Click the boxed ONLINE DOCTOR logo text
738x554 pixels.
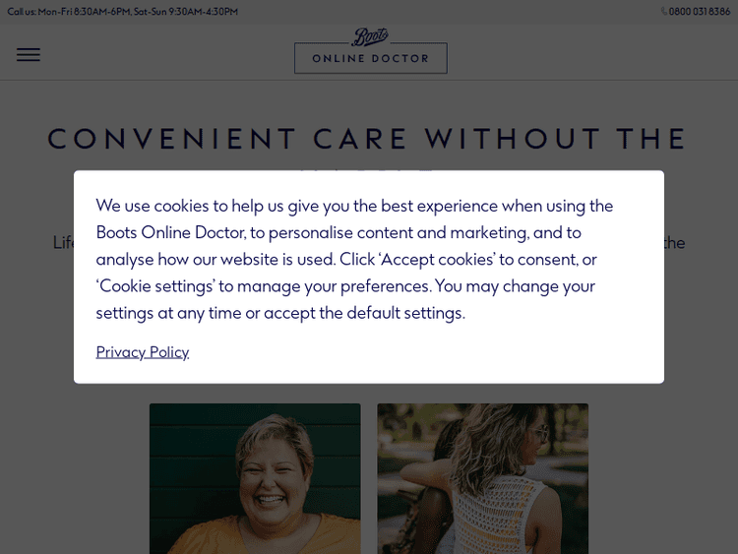(x=371, y=59)
